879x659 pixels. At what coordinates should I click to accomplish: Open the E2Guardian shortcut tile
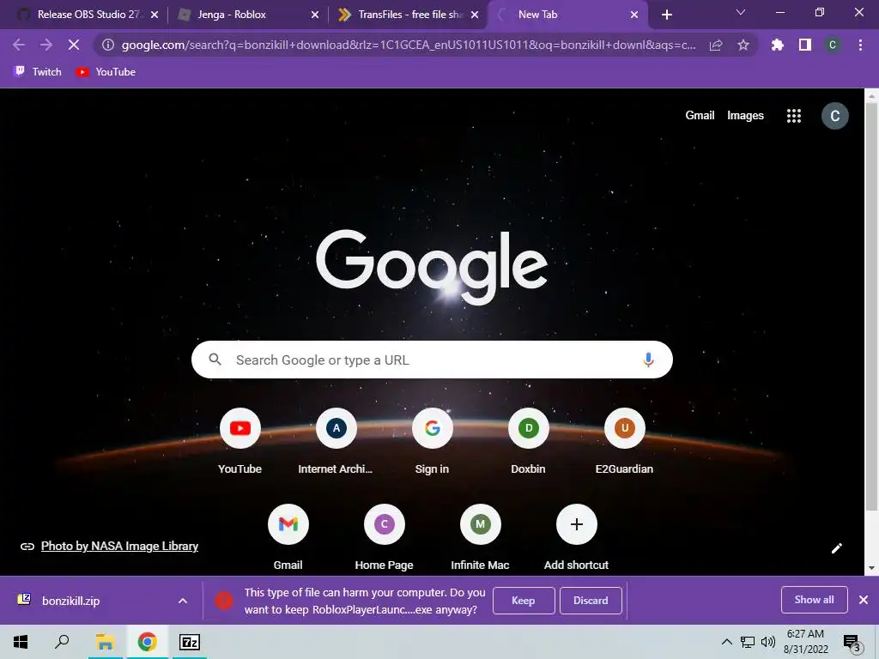(x=625, y=441)
